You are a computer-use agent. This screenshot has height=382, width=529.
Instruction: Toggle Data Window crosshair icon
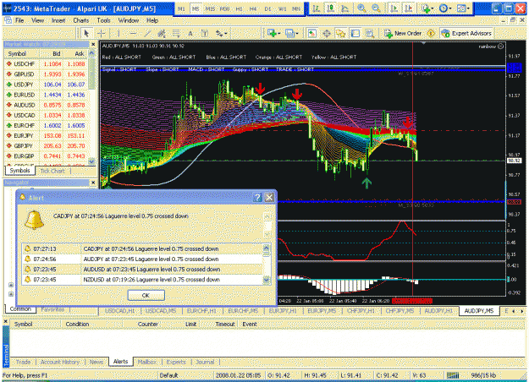click(327, 33)
